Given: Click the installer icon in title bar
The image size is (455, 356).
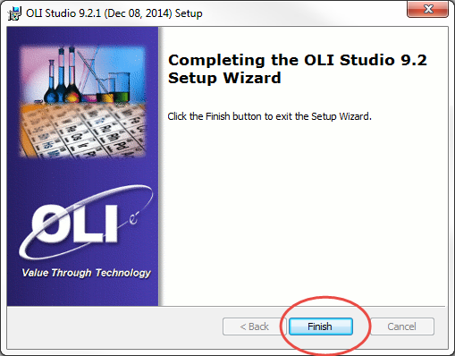Looking at the screenshot, I should [x=14, y=13].
